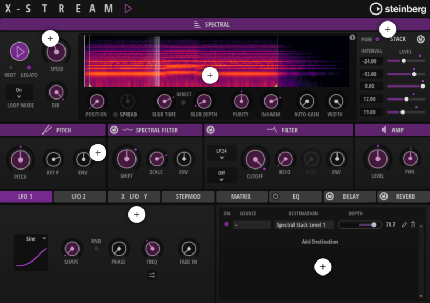Toggle the Reverb power button
The height and width of the screenshot is (303, 430).
tap(384, 196)
